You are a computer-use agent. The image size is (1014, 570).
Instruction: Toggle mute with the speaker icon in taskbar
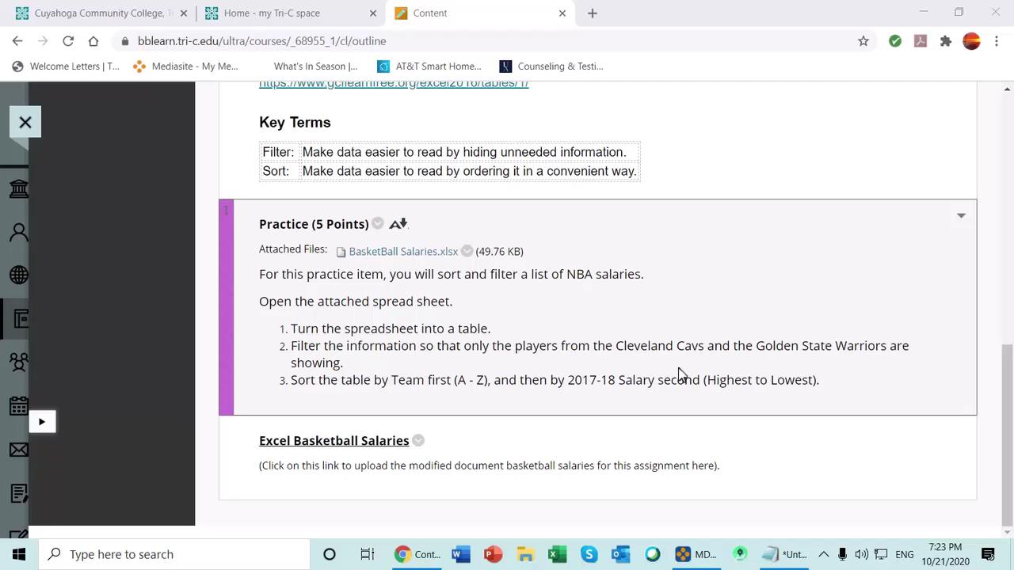pos(863,554)
